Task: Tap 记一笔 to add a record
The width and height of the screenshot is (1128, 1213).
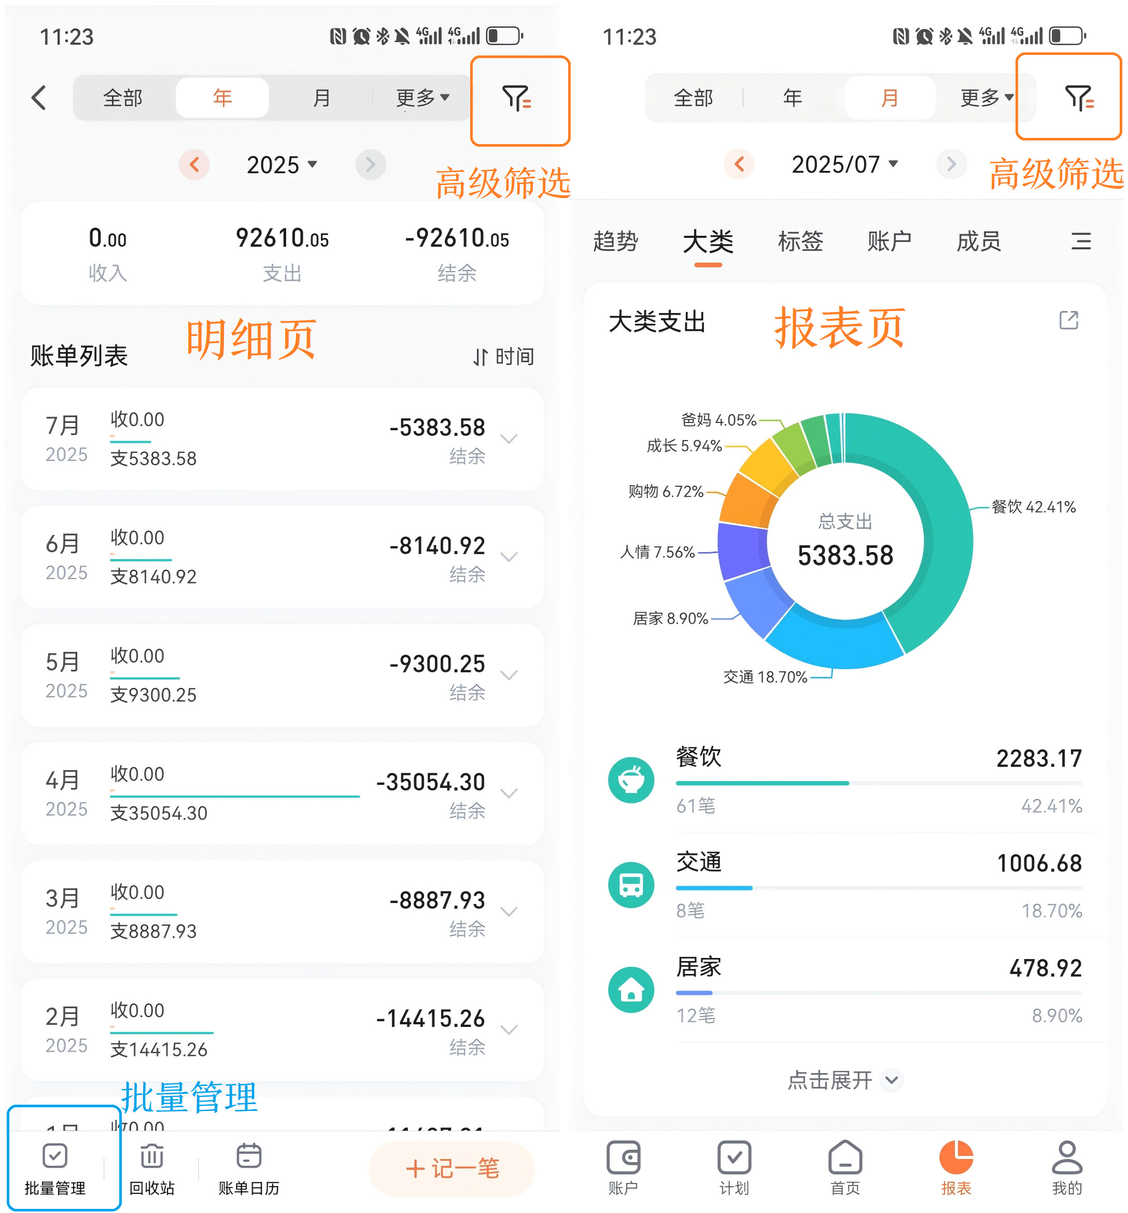Action: 452,1169
